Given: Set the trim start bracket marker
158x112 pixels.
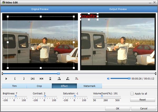Looking at the screenshot, I should [15, 78].
